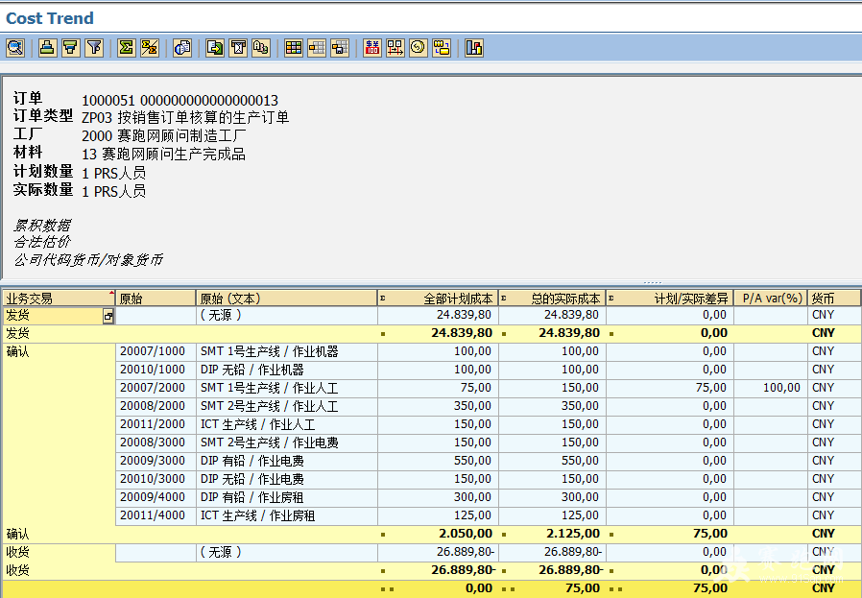Click text SMT 1号生产线 / 作业机器
The image size is (862, 598).
point(270,351)
